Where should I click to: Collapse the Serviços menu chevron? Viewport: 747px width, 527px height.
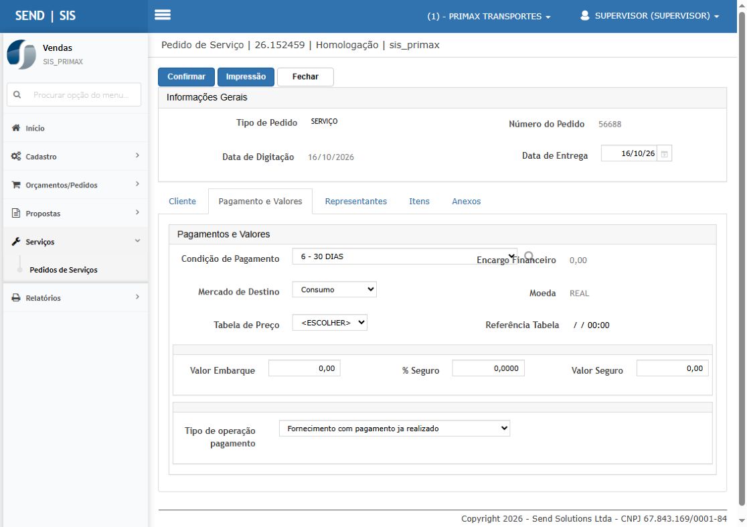(137, 240)
